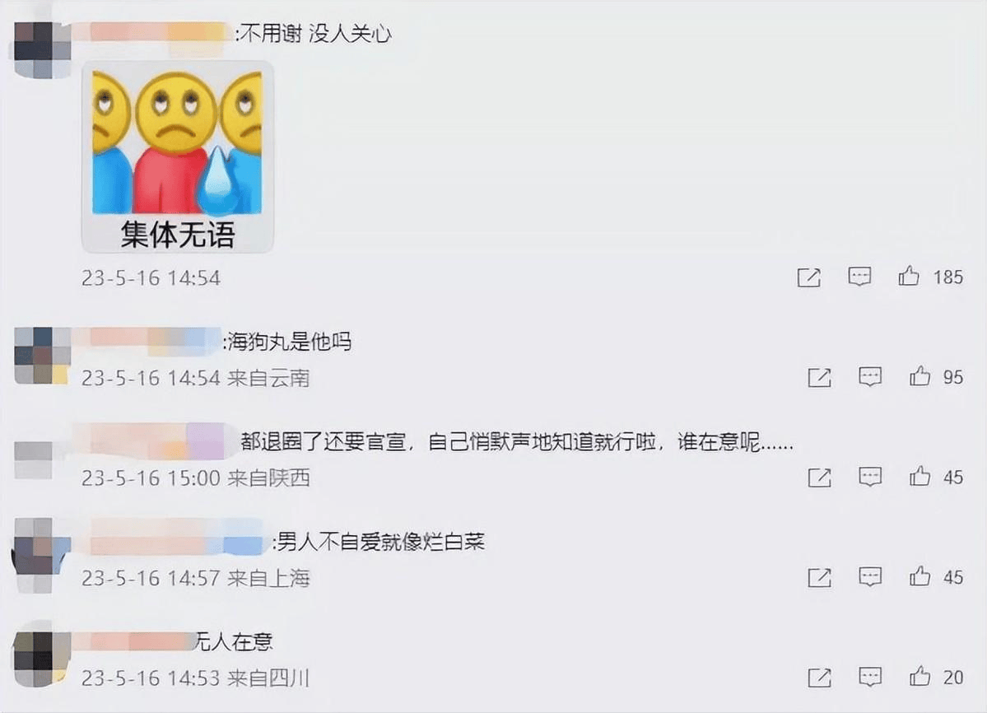Screen dimensions: 987x713
Task: Reply to the 不用谢 没人关心 comment
Action: [x=860, y=277]
